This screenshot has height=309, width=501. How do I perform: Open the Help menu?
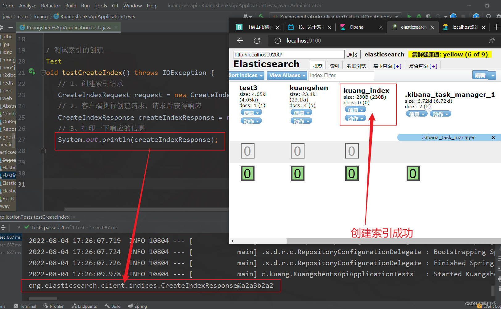152,6
